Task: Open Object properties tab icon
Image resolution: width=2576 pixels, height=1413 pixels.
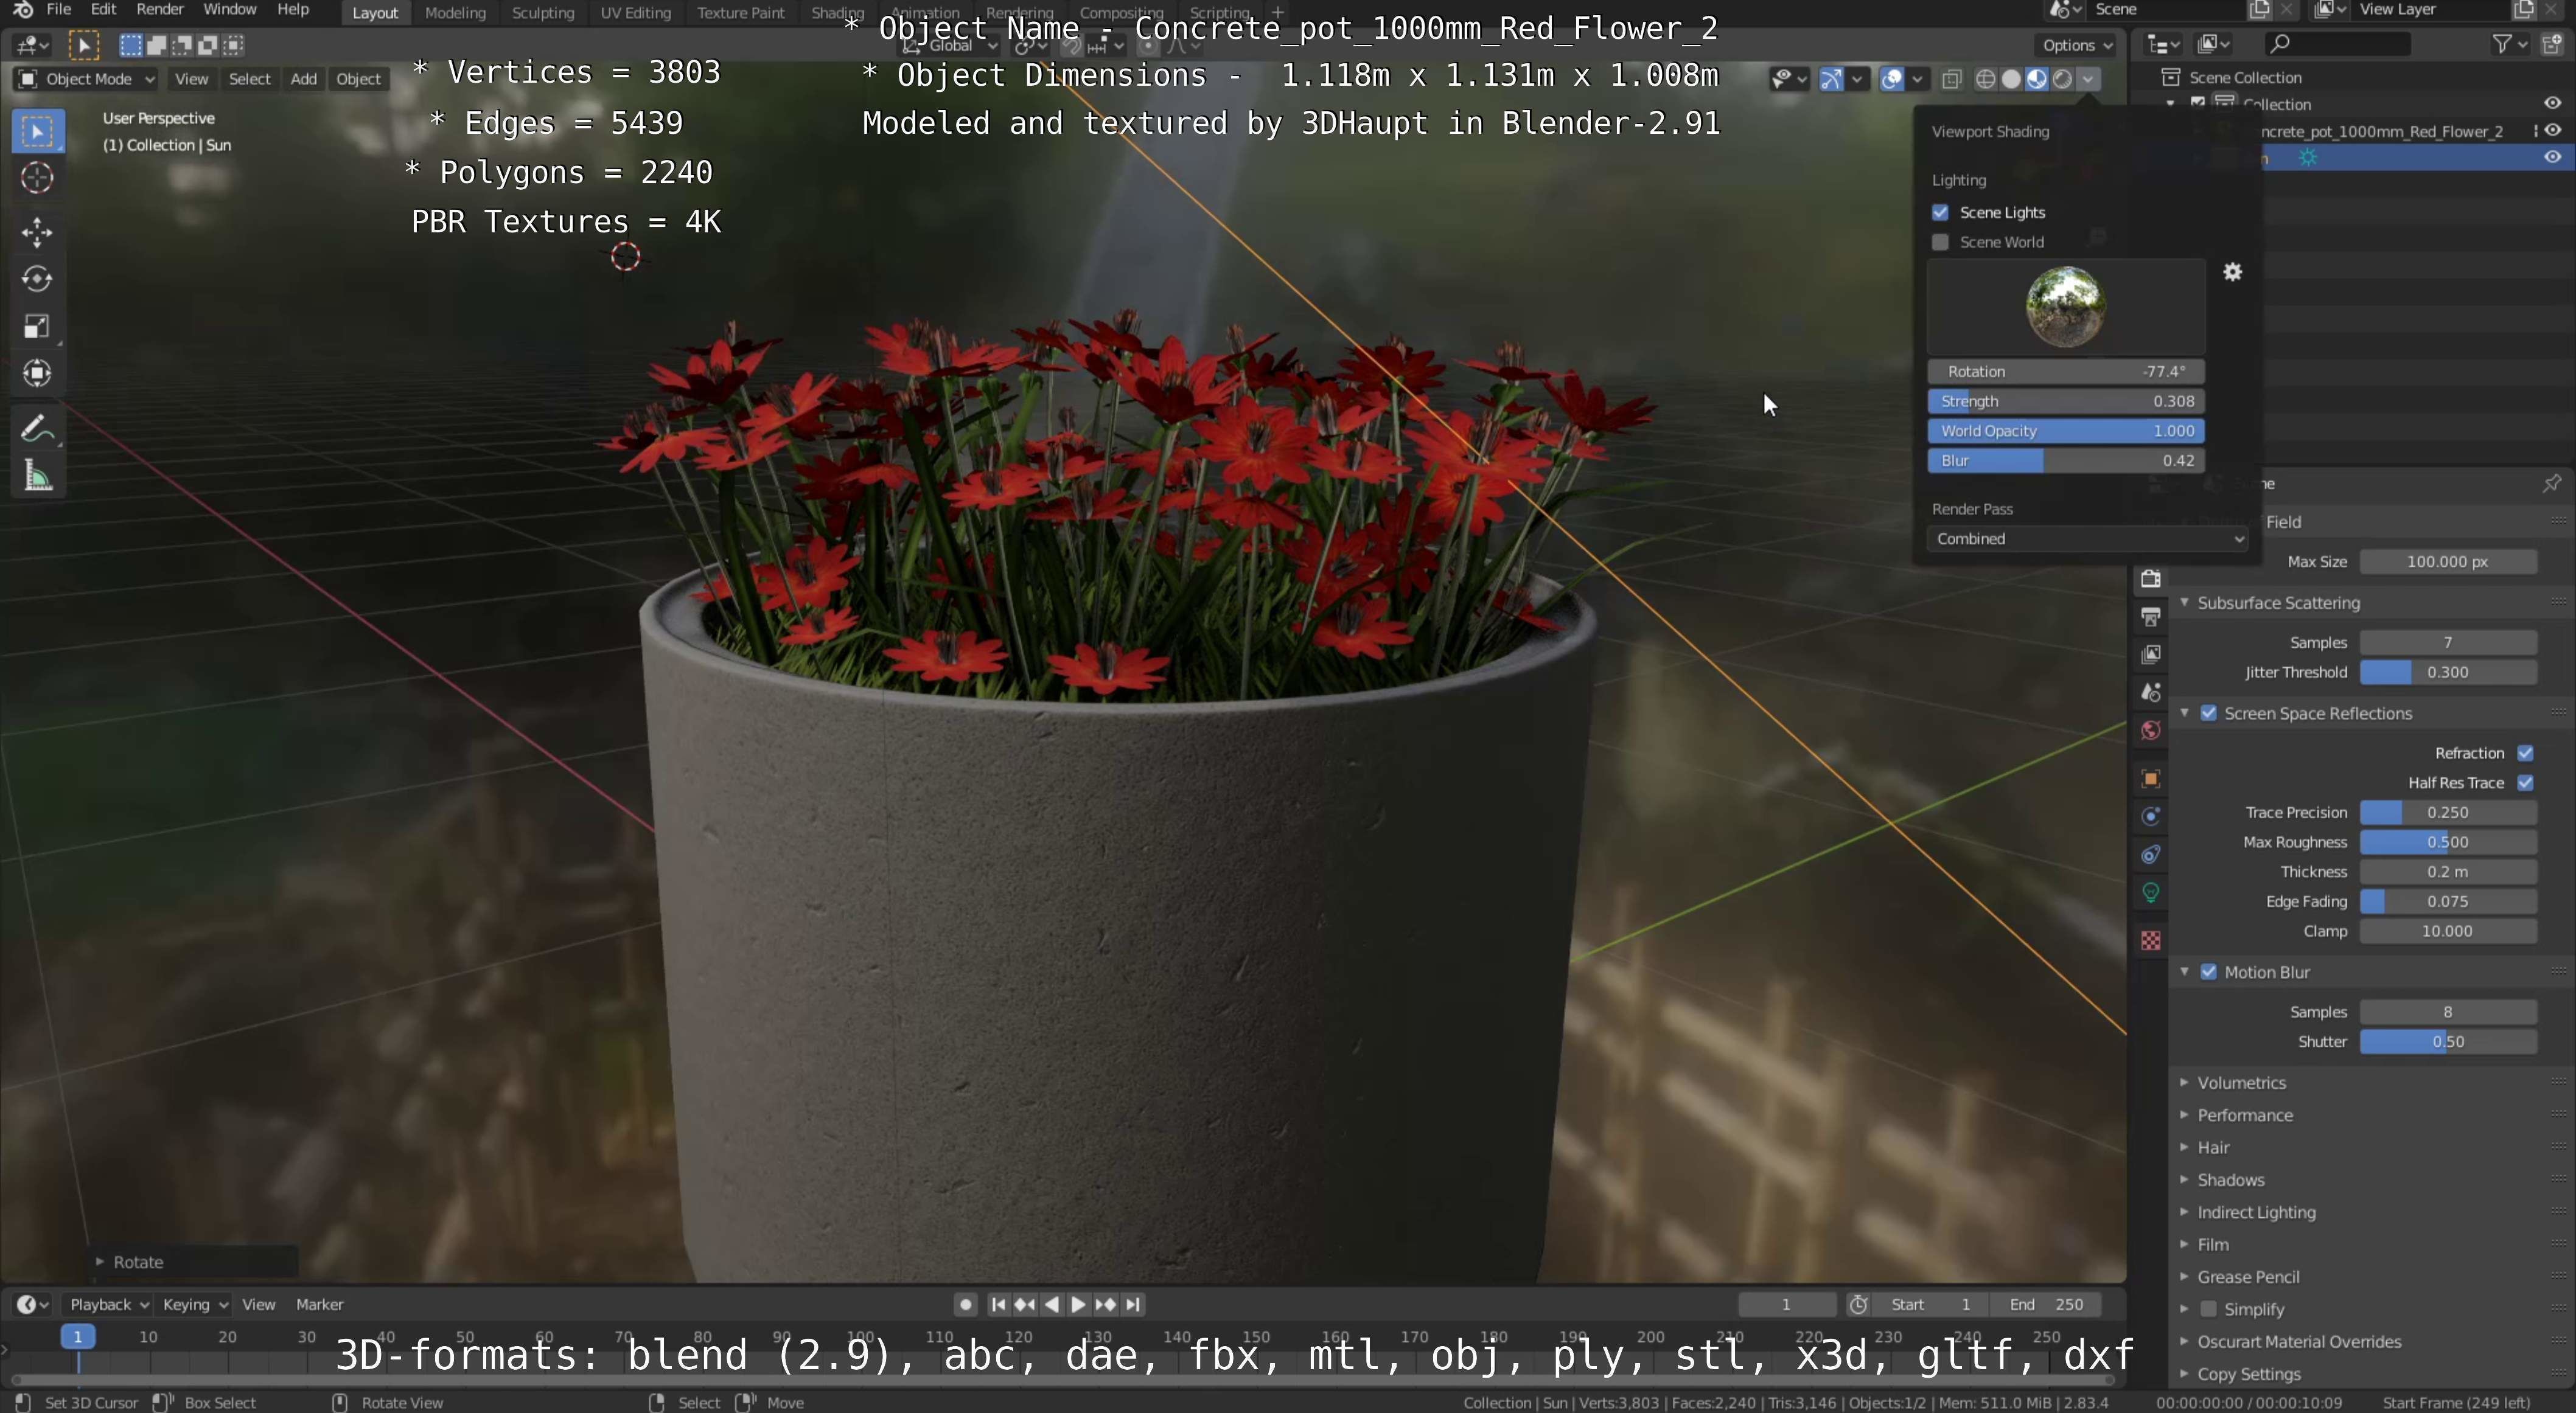Action: pos(2151,779)
